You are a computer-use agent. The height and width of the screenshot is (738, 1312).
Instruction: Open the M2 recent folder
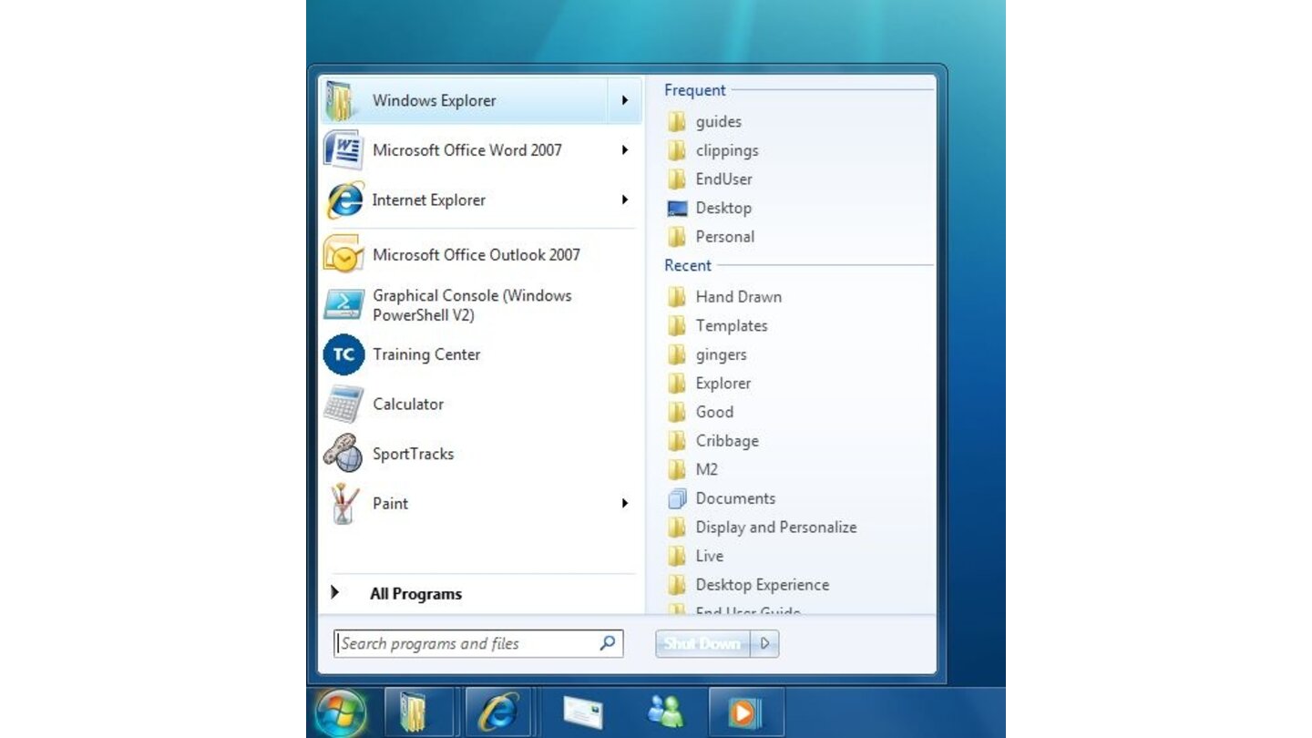tap(706, 469)
